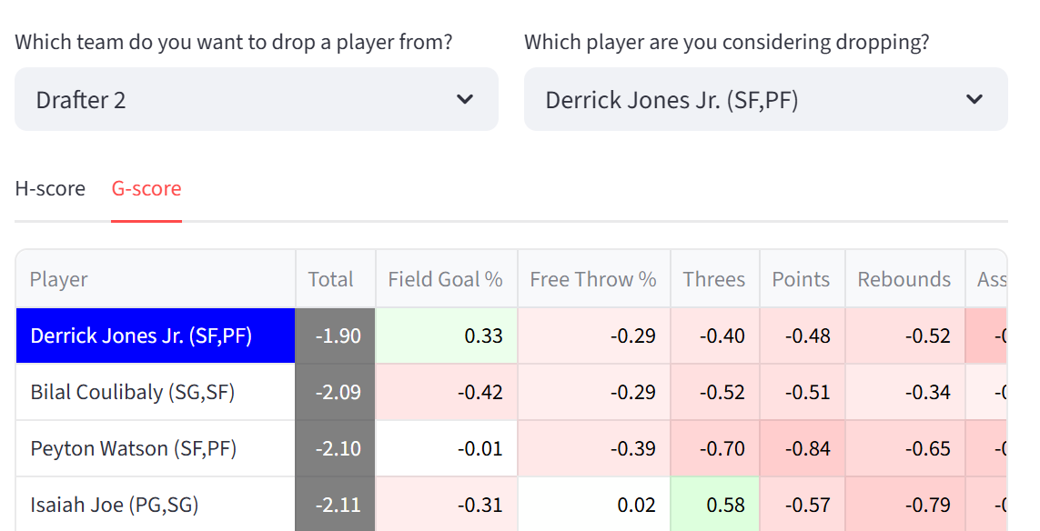Select the G-score tab
Image resolution: width=1040 pixels, height=531 pixels.
(x=146, y=189)
